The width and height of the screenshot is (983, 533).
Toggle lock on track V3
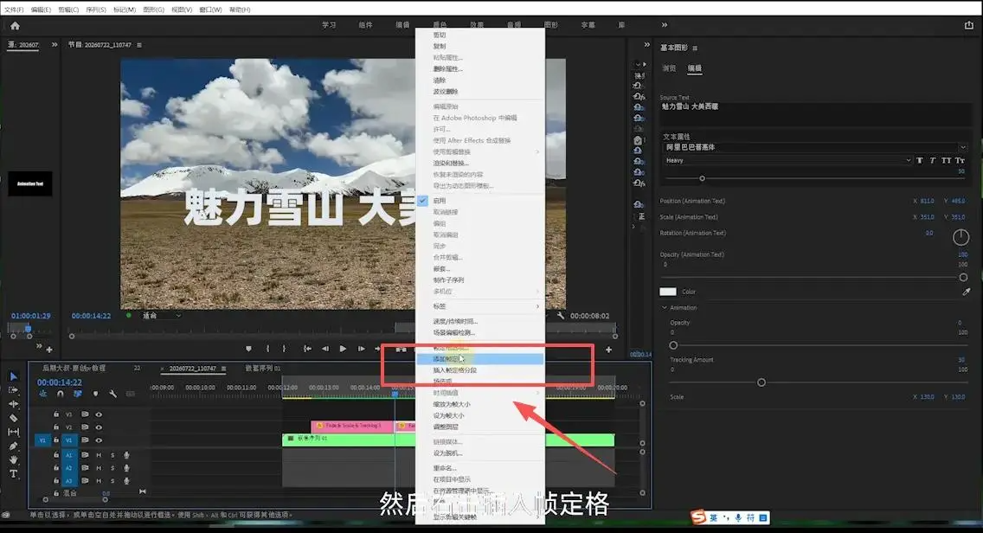pos(56,414)
